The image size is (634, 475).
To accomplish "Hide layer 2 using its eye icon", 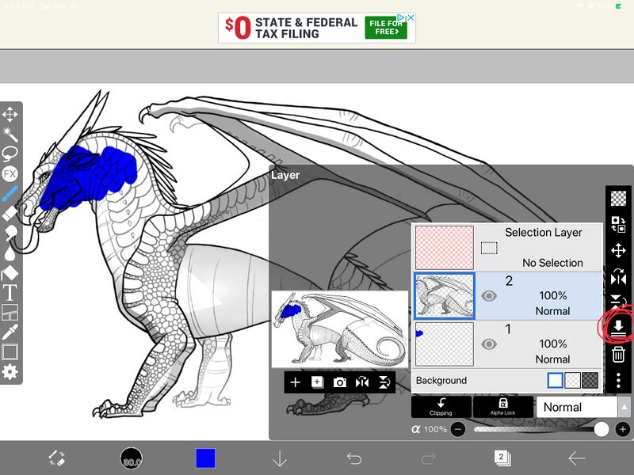I will coord(489,295).
